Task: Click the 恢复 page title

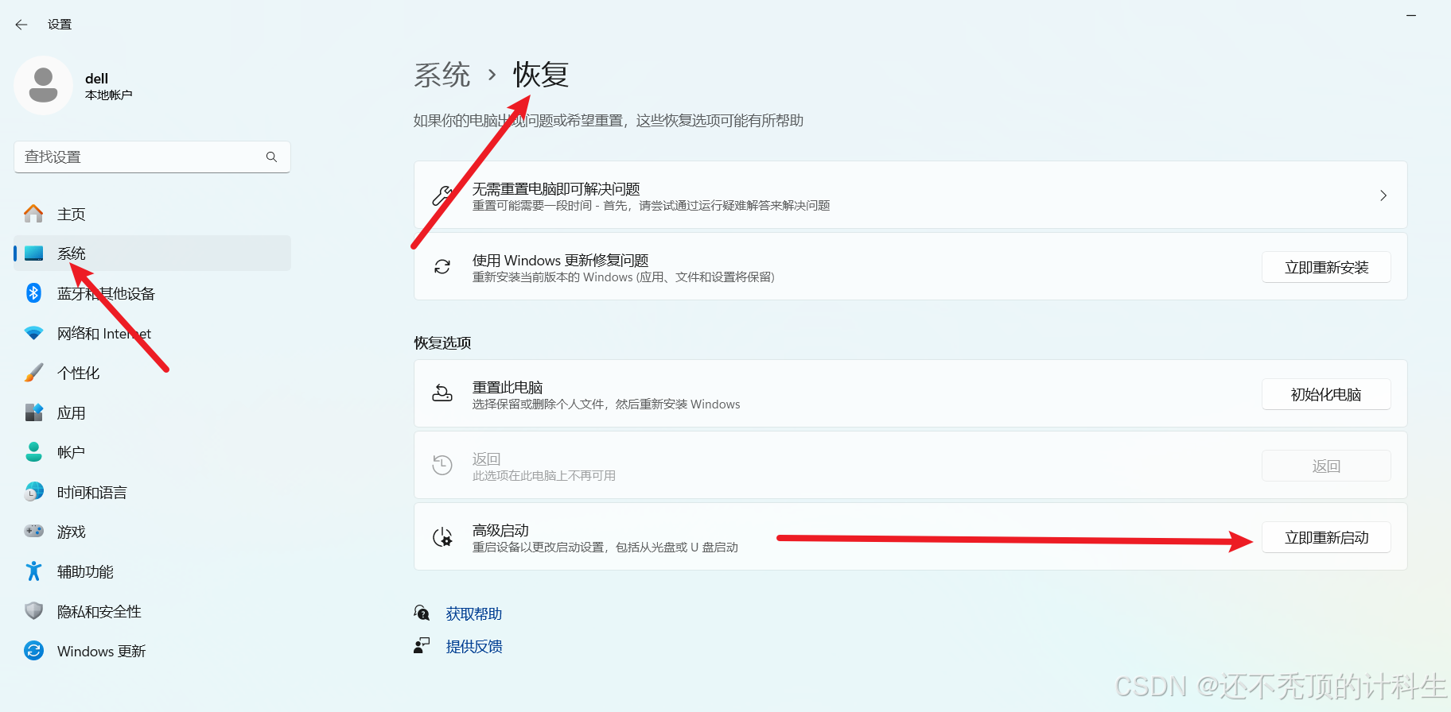Action: tap(541, 75)
